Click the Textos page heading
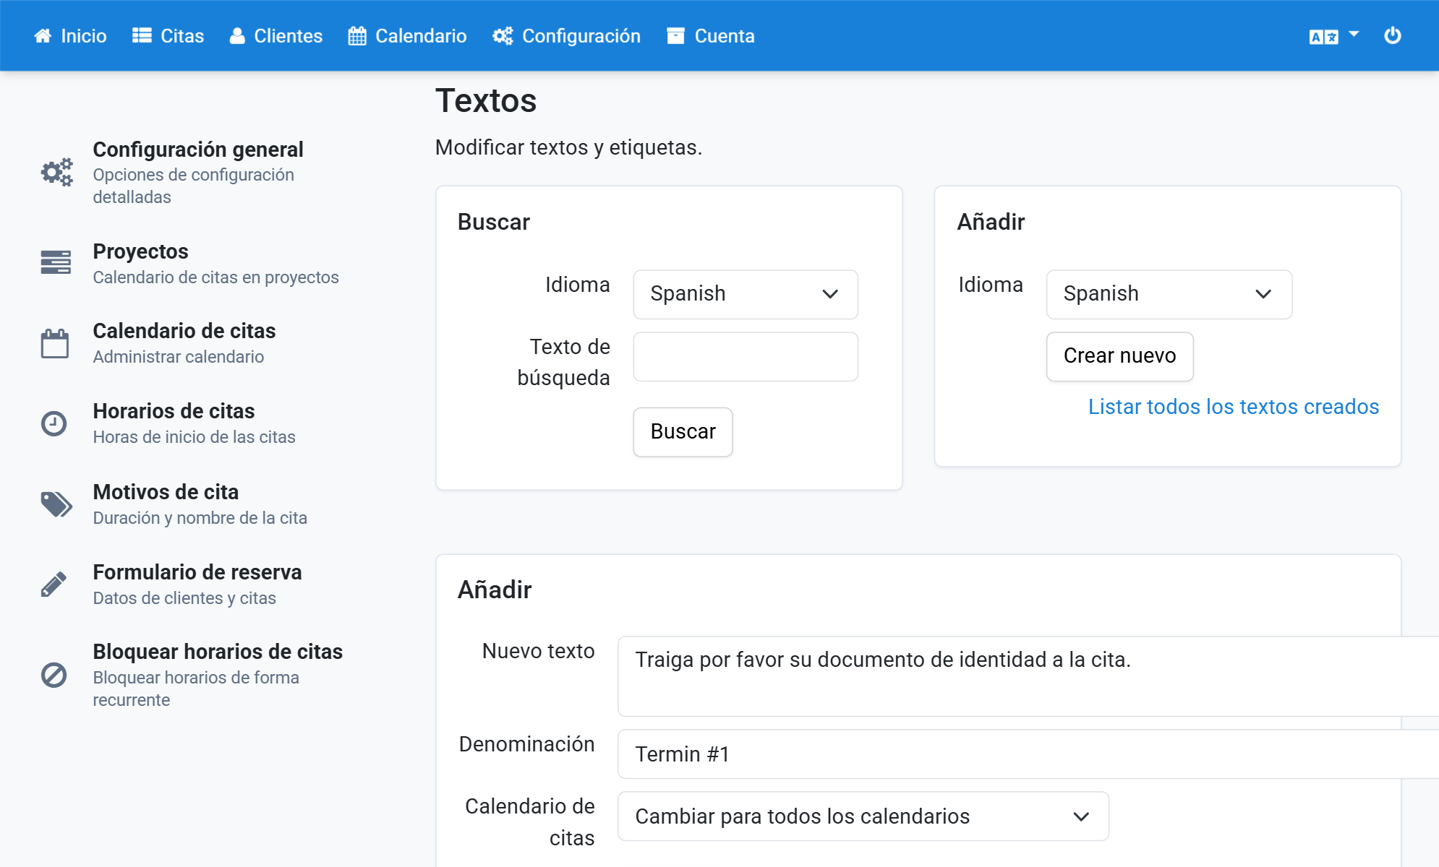The image size is (1439, 867). coord(486,100)
